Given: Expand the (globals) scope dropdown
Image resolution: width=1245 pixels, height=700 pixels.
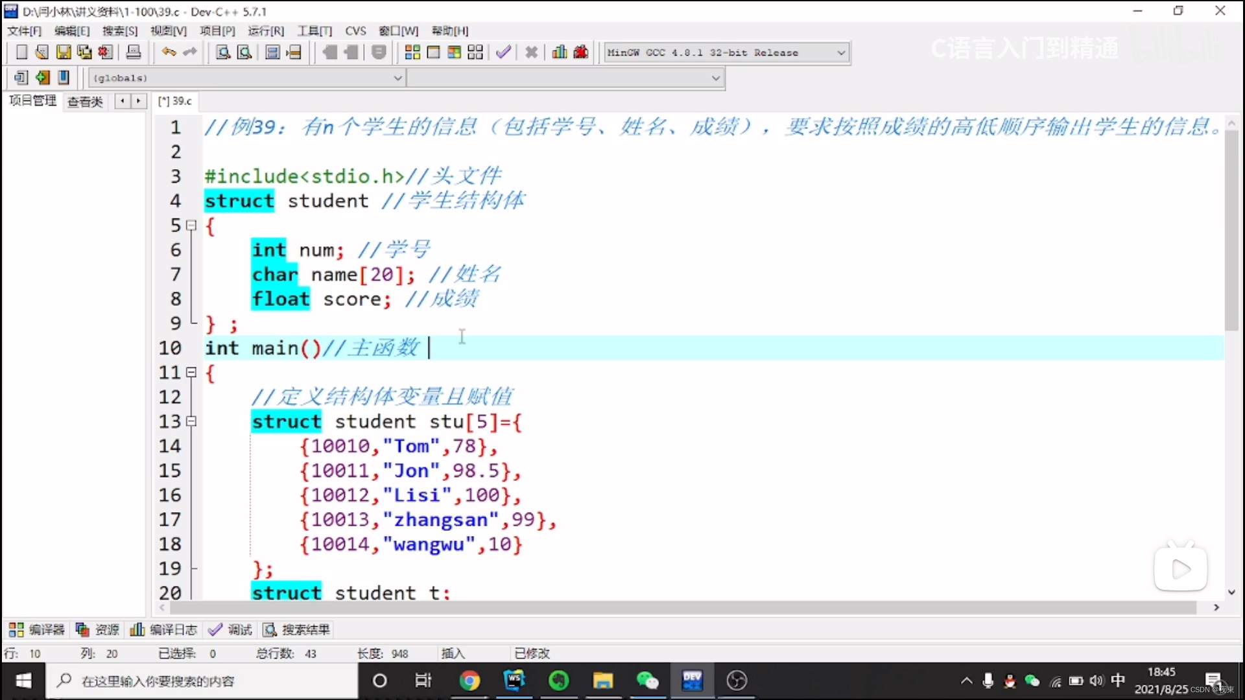Looking at the screenshot, I should coord(397,78).
